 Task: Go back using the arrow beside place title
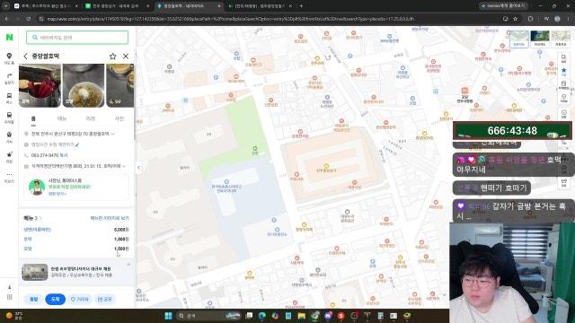pyautogui.click(x=25, y=56)
